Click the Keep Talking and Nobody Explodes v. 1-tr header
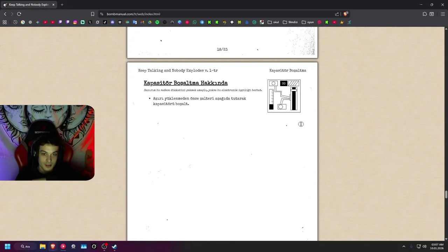448x252 pixels. (178, 70)
